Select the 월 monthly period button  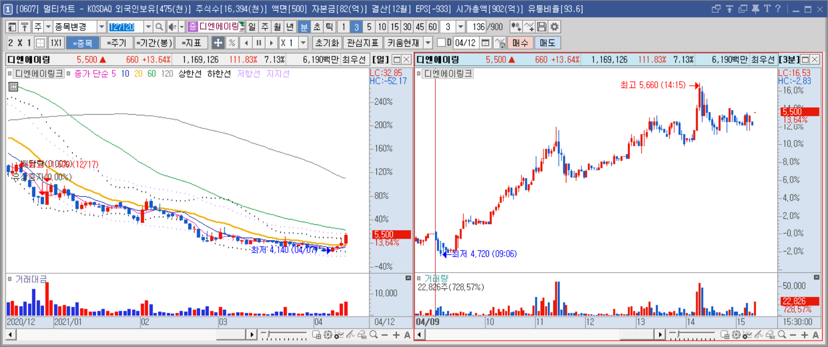[x=278, y=27]
